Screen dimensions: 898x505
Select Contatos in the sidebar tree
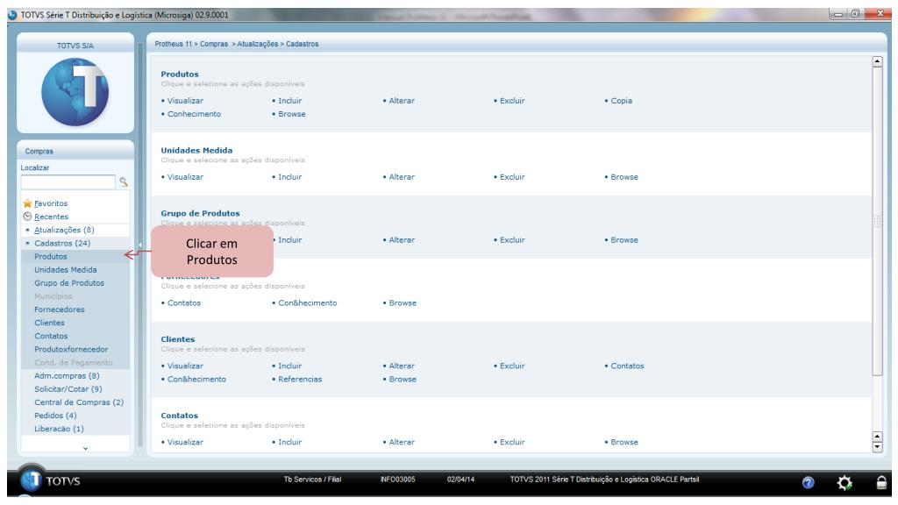50,336
